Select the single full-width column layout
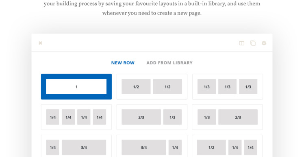Image resolution: width=304 pixels, height=157 pixels. tap(76, 87)
